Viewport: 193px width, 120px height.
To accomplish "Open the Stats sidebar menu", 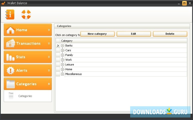I will 28,57.
